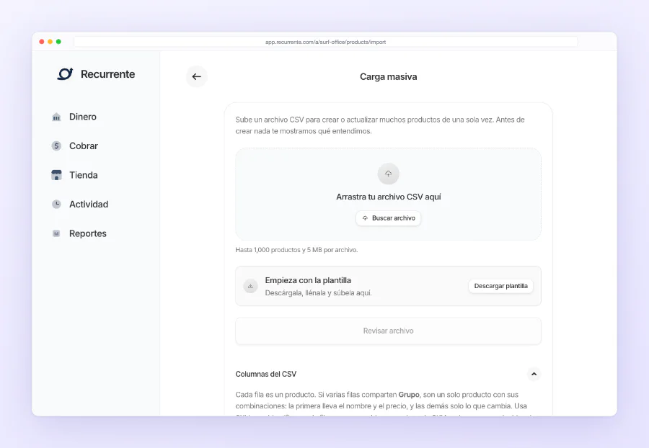Click the Tienda storefront icon
The width and height of the screenshot is (649, 448).
click(56, 175)
